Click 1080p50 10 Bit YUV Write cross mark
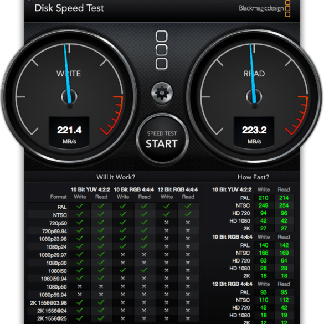 point(80,286)
